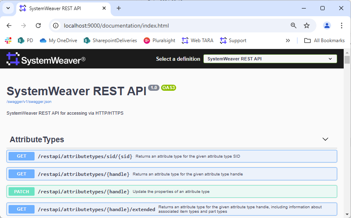351x218 pixels.
Task: Open the /swagger/v1/swagger.json link
Action: pyautogui.click(x=29, y=102)
